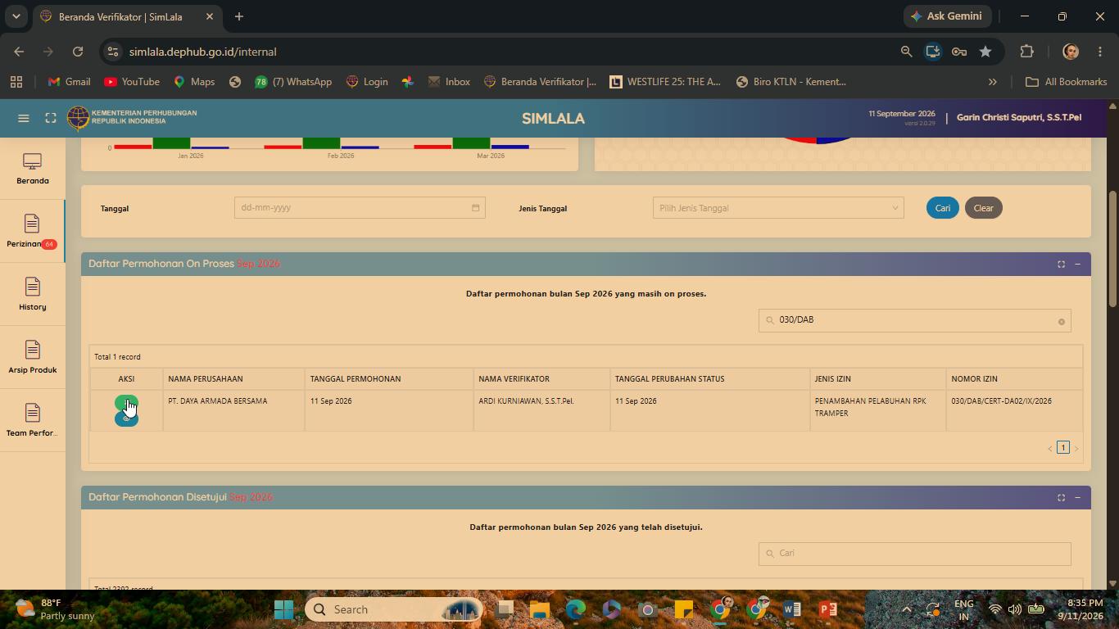Click green action button for PT. Daya Armada
1119x629 pixels.
(126, 403)
